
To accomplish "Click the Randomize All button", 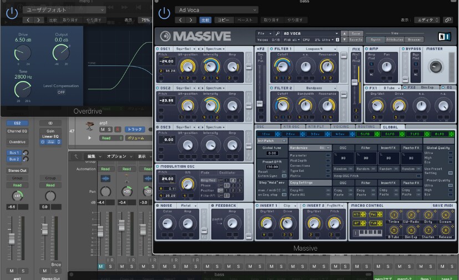I will (x=310, y=148).
